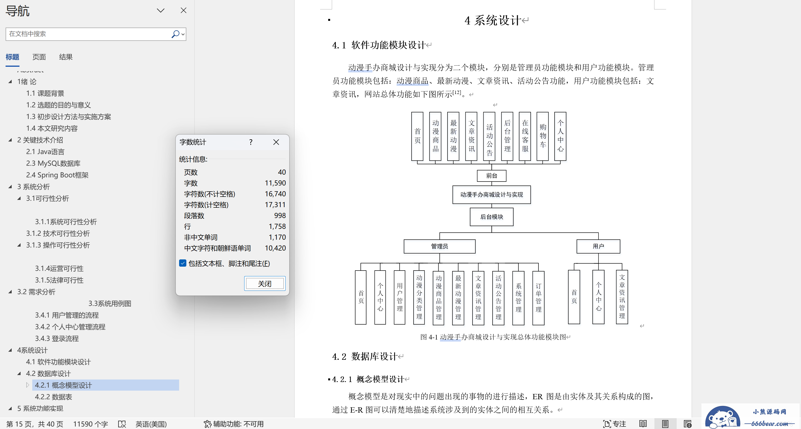Image resolution: width=801 pixels, height=429 pixels.
Task: Collapse the 3.1.3 操作可行性分析 heading
Action: [x=19, y=245]
